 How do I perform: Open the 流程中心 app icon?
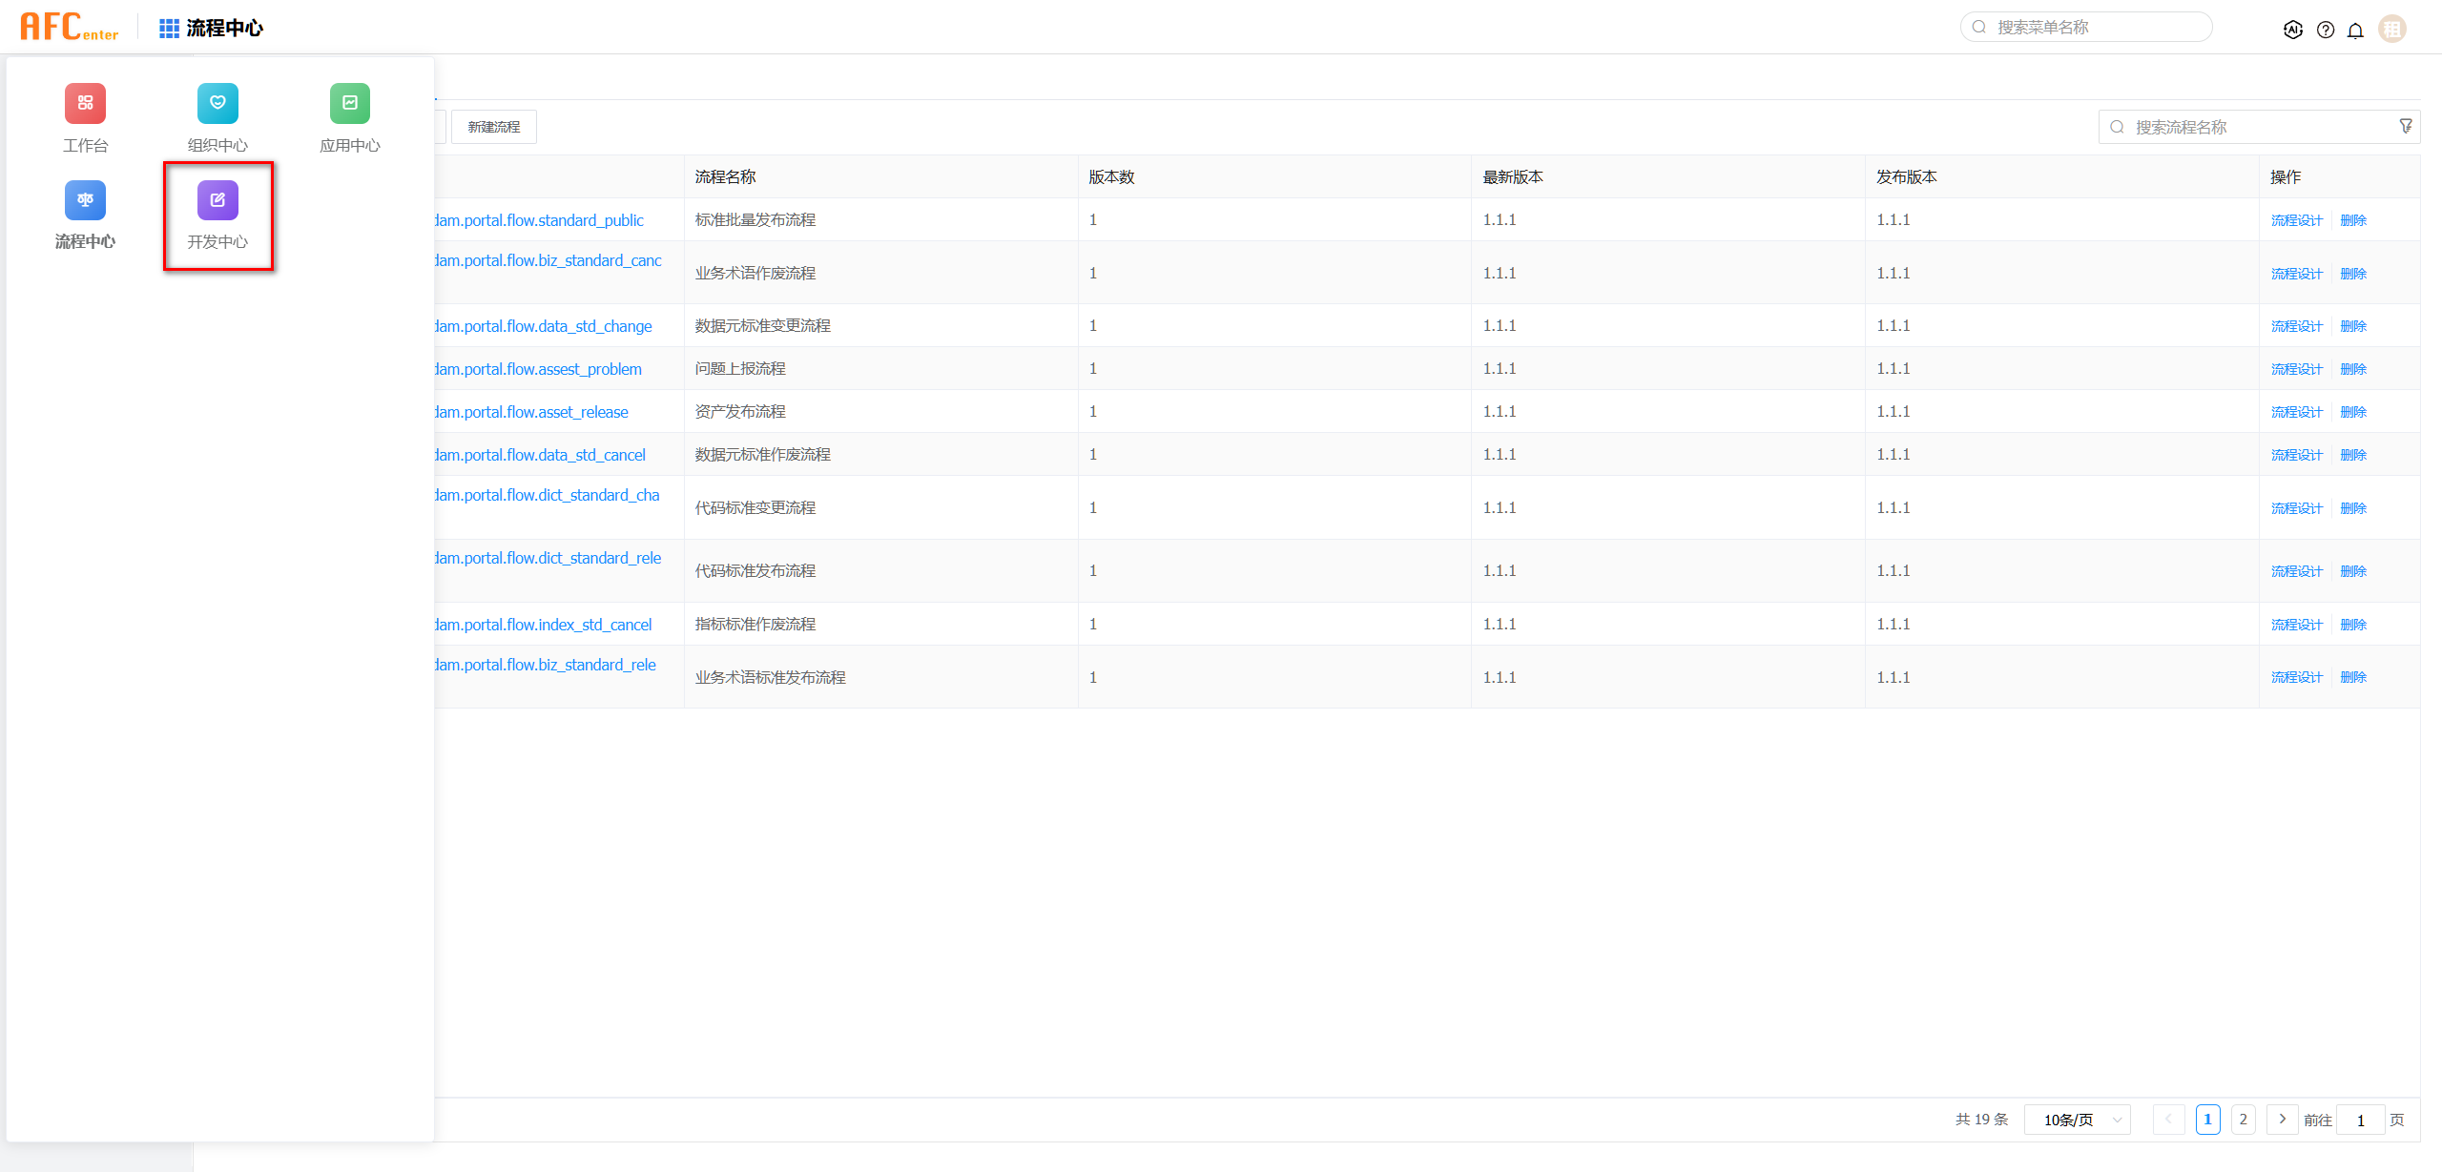tap(85, 201)
